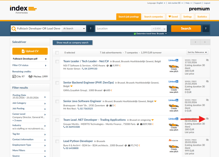Toggle the select-all checkbox beside 0 selected
Viewport: 219px width, 157px height.
(x=57, y=53)
